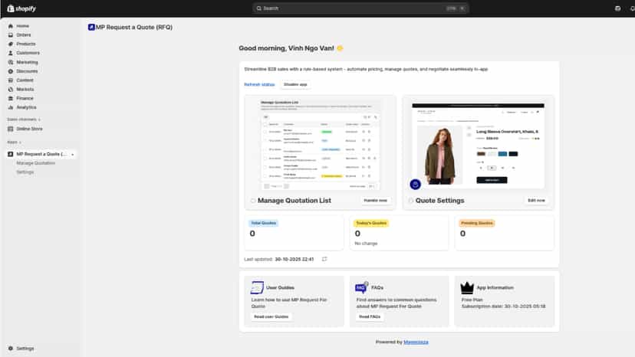The image size is (635, 357).
Task: Click the blue chat bubble icon on product preview
Action: point(415,184)
